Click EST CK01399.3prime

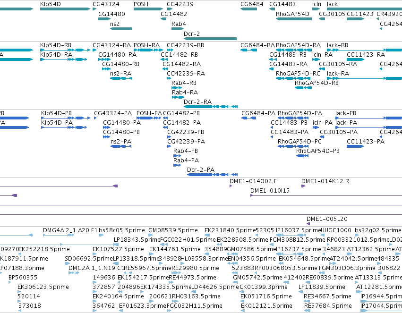264,287
